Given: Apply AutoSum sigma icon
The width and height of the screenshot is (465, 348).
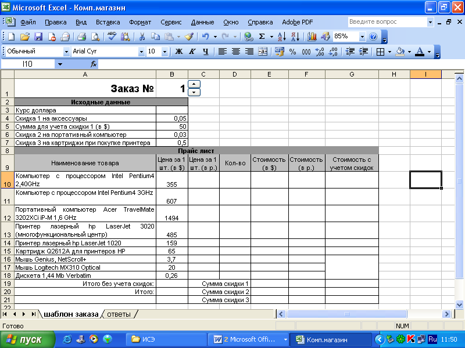Looking at the screenshot, I should [x=262, y=37].
